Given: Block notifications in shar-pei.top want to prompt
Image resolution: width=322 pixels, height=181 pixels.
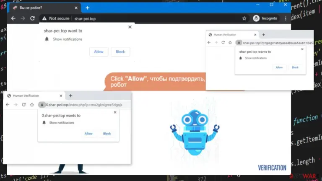Looking at the screenshot, I should (120, 52).
